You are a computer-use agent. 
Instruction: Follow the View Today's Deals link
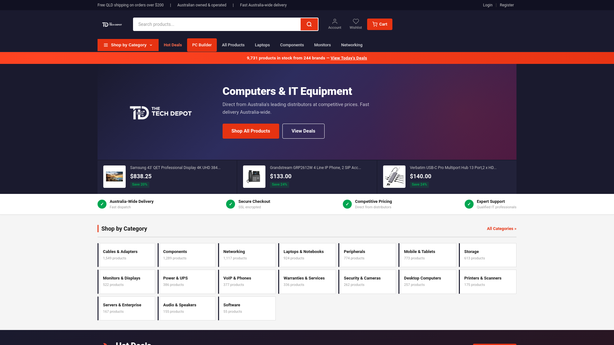[349, 58]
